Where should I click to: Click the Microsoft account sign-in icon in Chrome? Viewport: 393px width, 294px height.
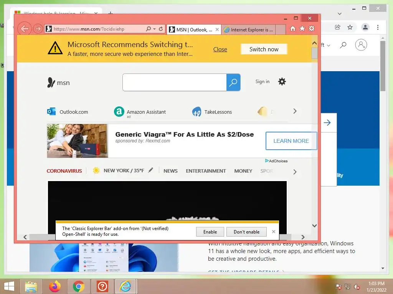pyautogui.click(x=361, y=45)
